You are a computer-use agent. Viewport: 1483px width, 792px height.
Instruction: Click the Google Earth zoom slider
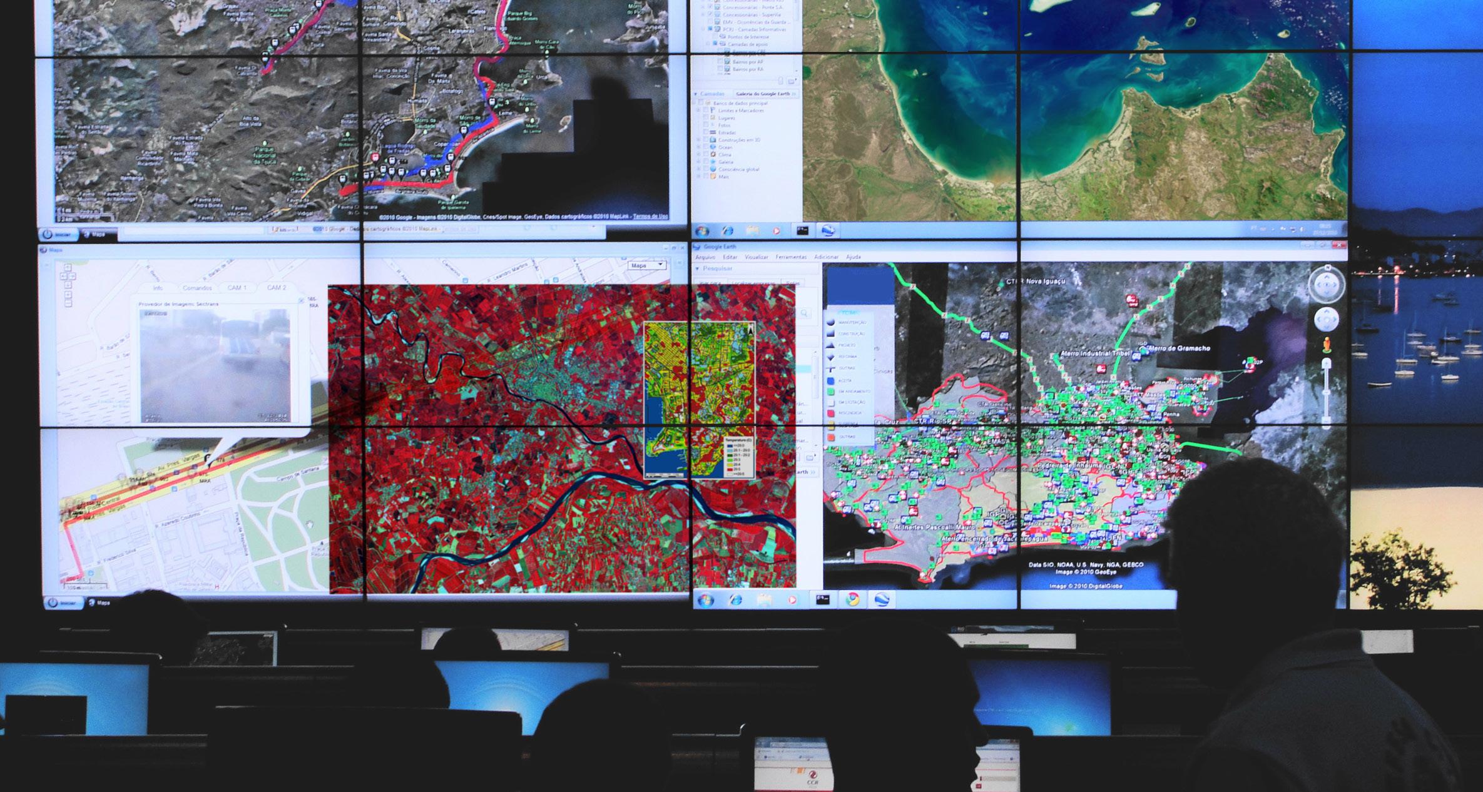[x=1326, y=391]
